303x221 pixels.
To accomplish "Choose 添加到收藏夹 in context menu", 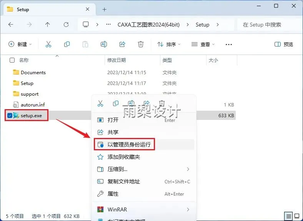I will click(x=143, y=157).
